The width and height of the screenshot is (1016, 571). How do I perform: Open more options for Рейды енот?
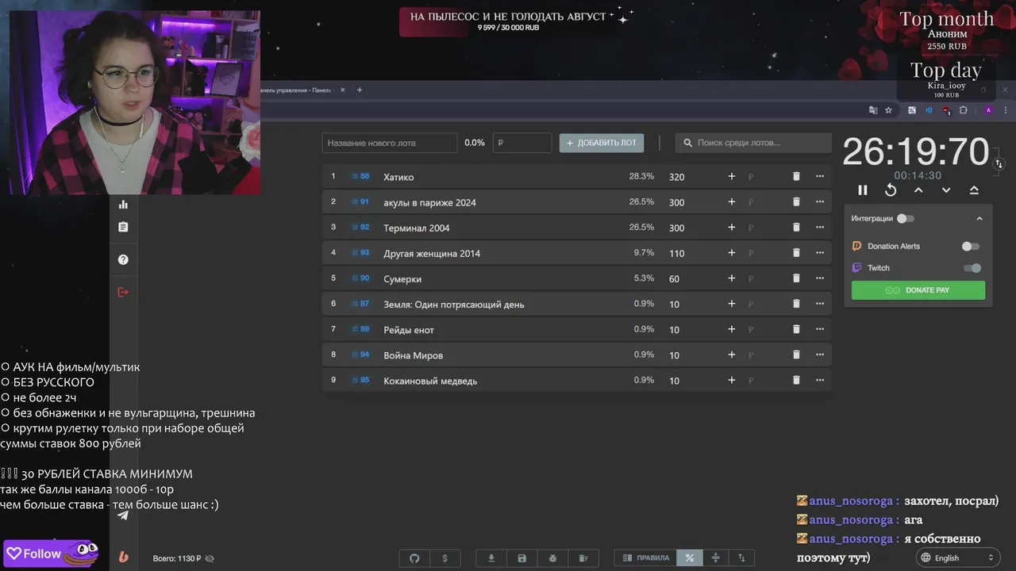tap(820, 329)
